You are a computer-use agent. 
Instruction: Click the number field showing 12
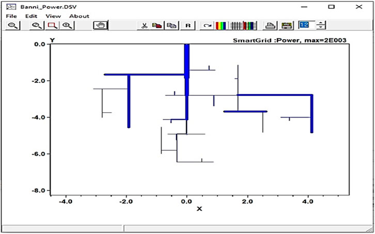(x=307, y=25)
